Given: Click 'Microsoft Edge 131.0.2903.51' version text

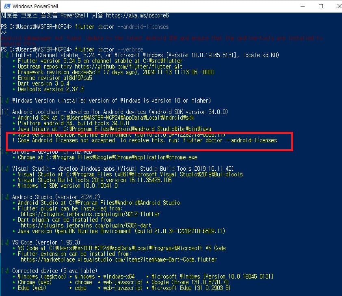Looking at the screenshot, I should click(x=191, y=287).
